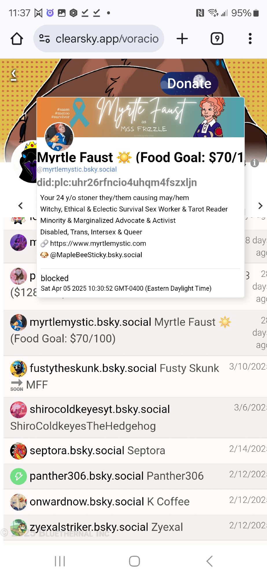Tap the browser home icon

coord(17,39)
